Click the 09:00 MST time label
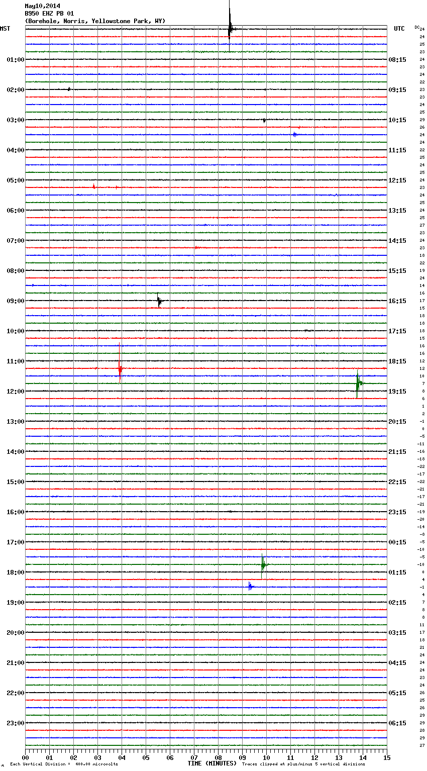The width and height of the screenshot is (427, 771). pyautogui.click(x=15, y=301)
